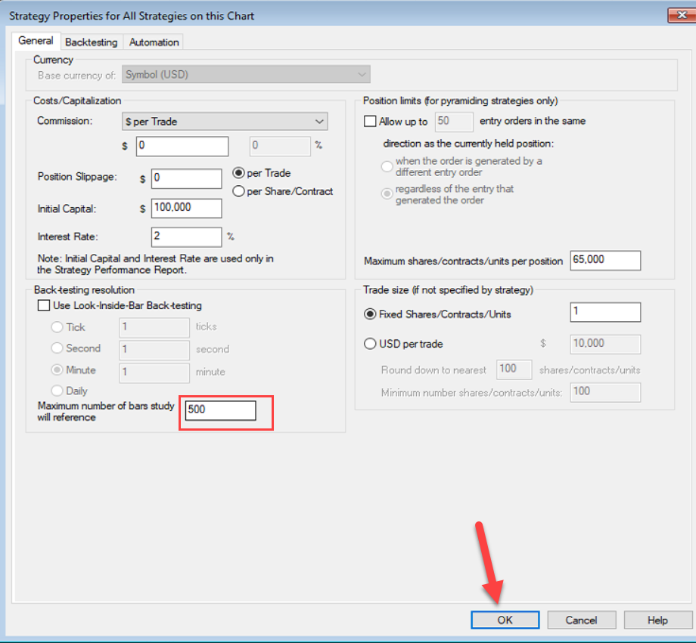Choose per Share/Contract slippage option

tap(239, 191)
